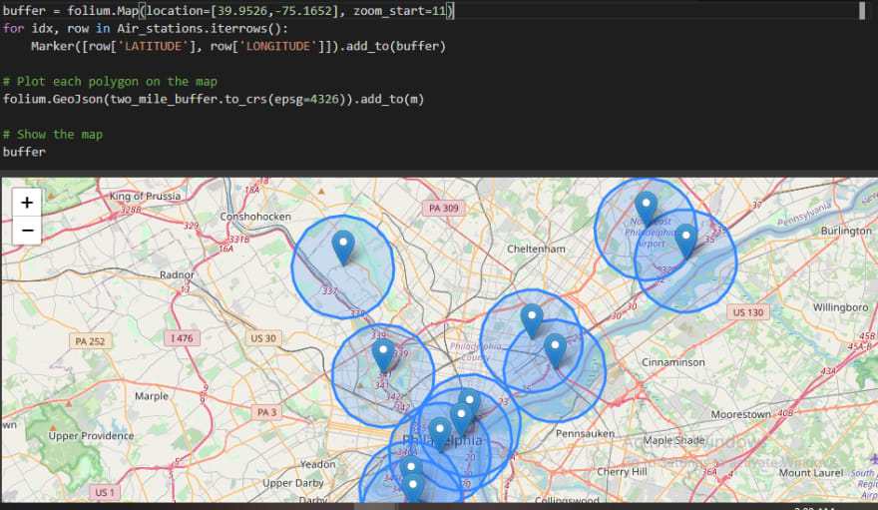The image size is (878, 510).
Task: Select the marker over the large Philadelphia label
Action: (440, 434)
